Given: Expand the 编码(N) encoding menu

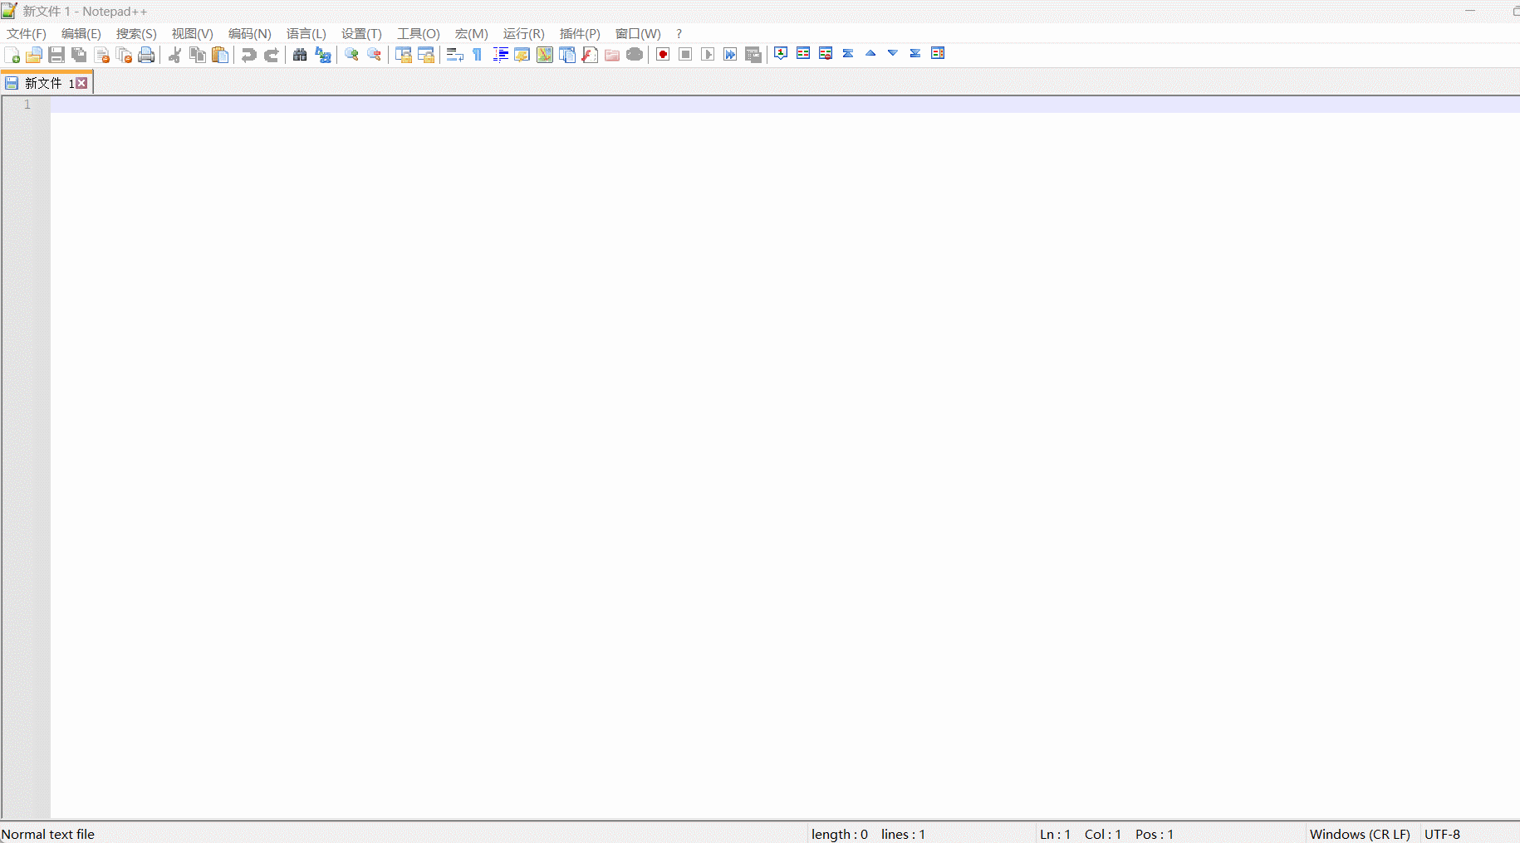Looking at the screenshot, I should pos(249,34).
